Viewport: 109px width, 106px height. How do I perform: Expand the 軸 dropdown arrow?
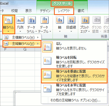(60, 31)
